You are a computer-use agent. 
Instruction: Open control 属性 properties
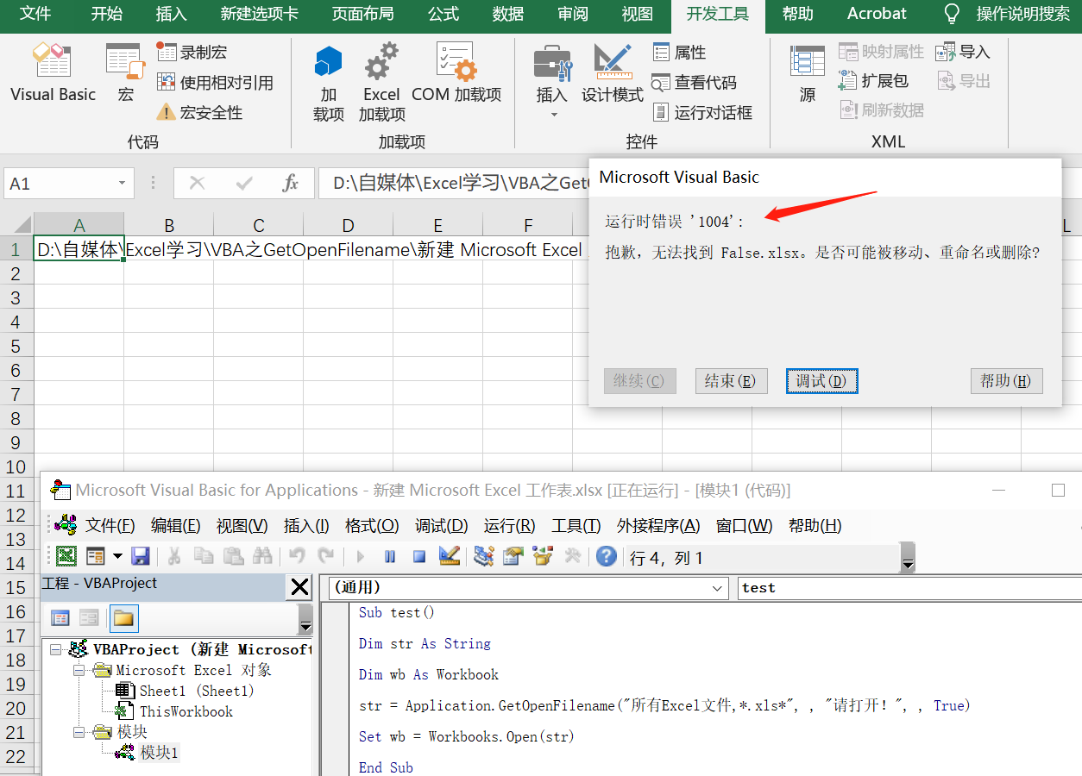click(680, 52)
